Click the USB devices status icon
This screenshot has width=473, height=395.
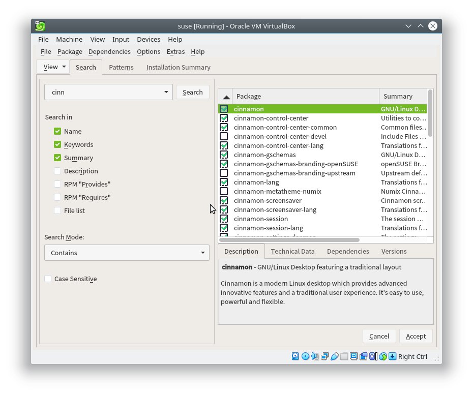(334, 356)
